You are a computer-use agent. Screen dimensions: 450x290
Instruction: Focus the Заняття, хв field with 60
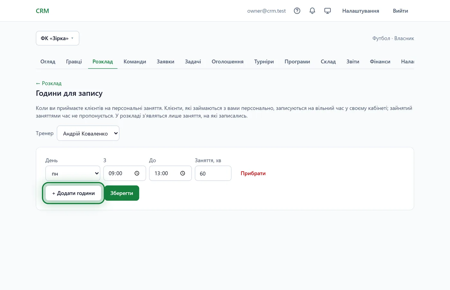click(x=213, y=173)
